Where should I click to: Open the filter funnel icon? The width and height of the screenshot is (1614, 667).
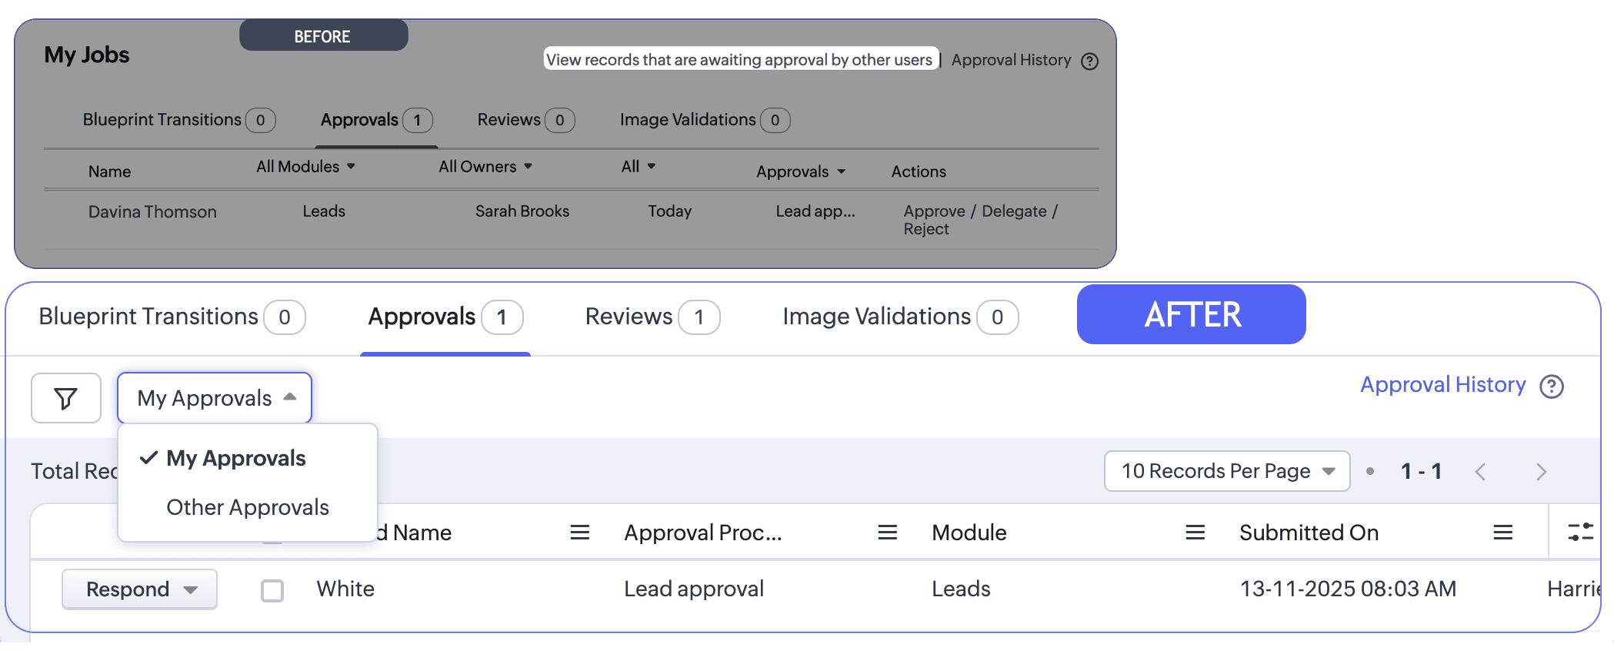66,398
